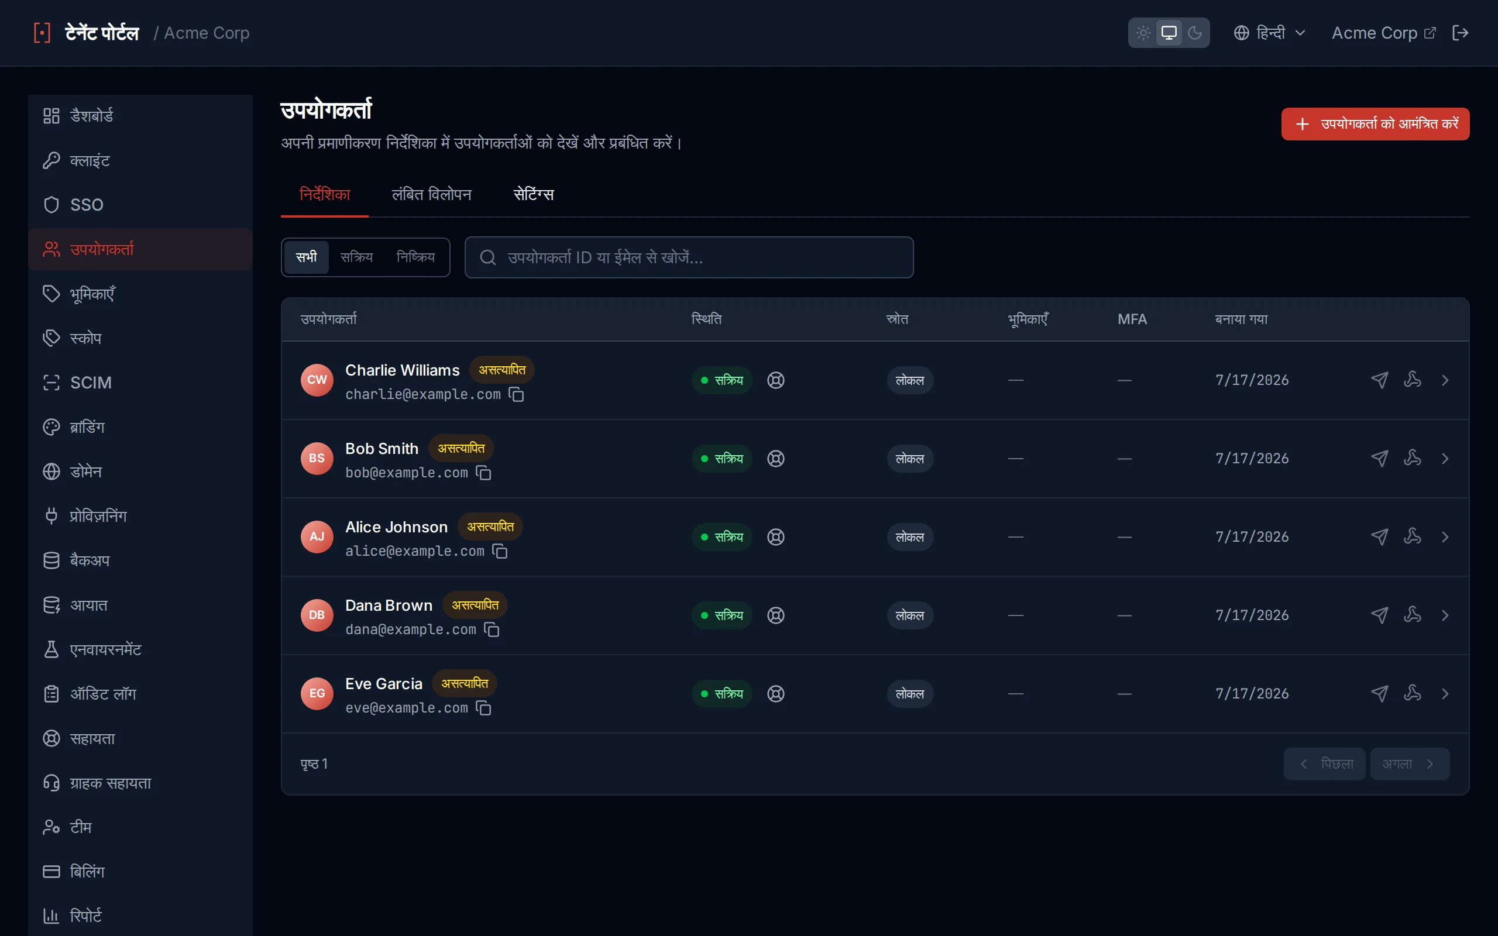
Task: Expand Charlie Williams row chevron
Action: 1445,380
